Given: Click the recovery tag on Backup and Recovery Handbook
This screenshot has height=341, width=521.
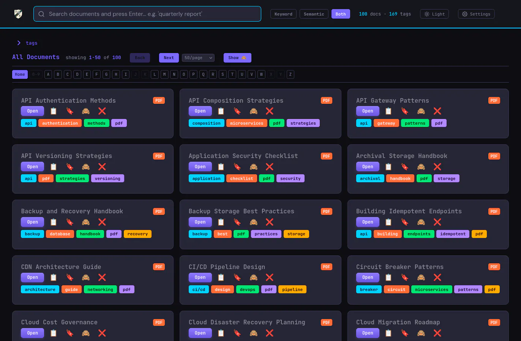Looking at the screenshot, I should tap(137, 234).
